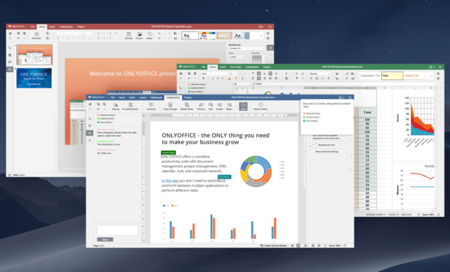
Task: Open Gradient fill Background dropdown in presentation
Action: point(247,48)
